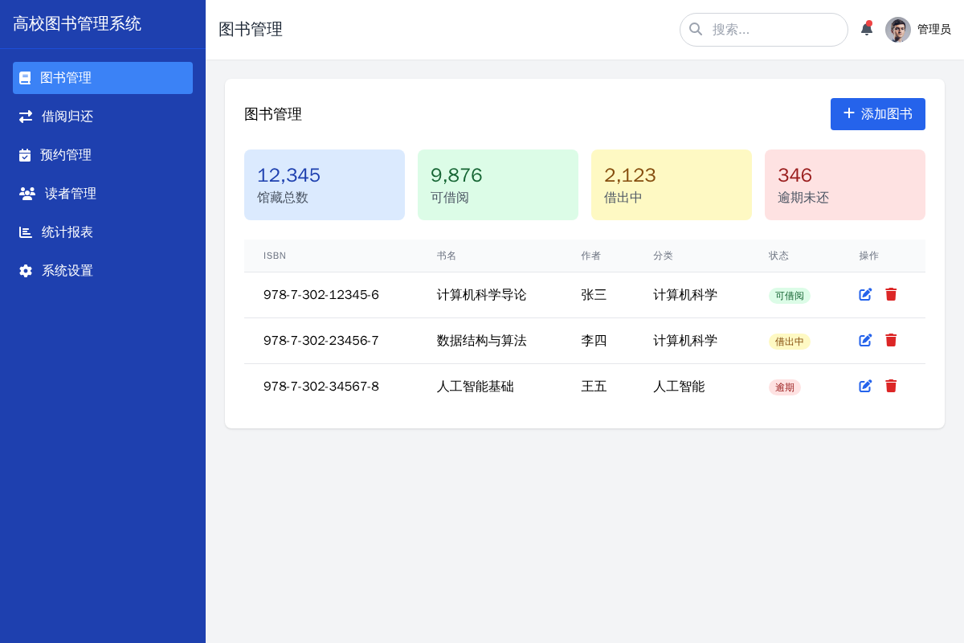Click the 馆藏总数 statistics card
Screen dimensions: 964x643
coord(325,184)
